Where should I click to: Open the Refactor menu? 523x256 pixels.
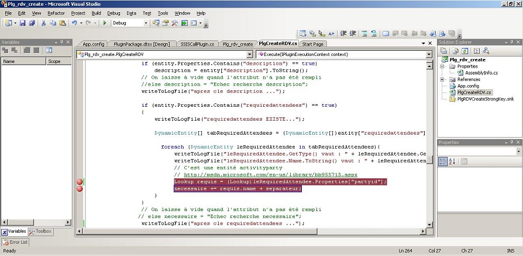click(x=56, y=13)
